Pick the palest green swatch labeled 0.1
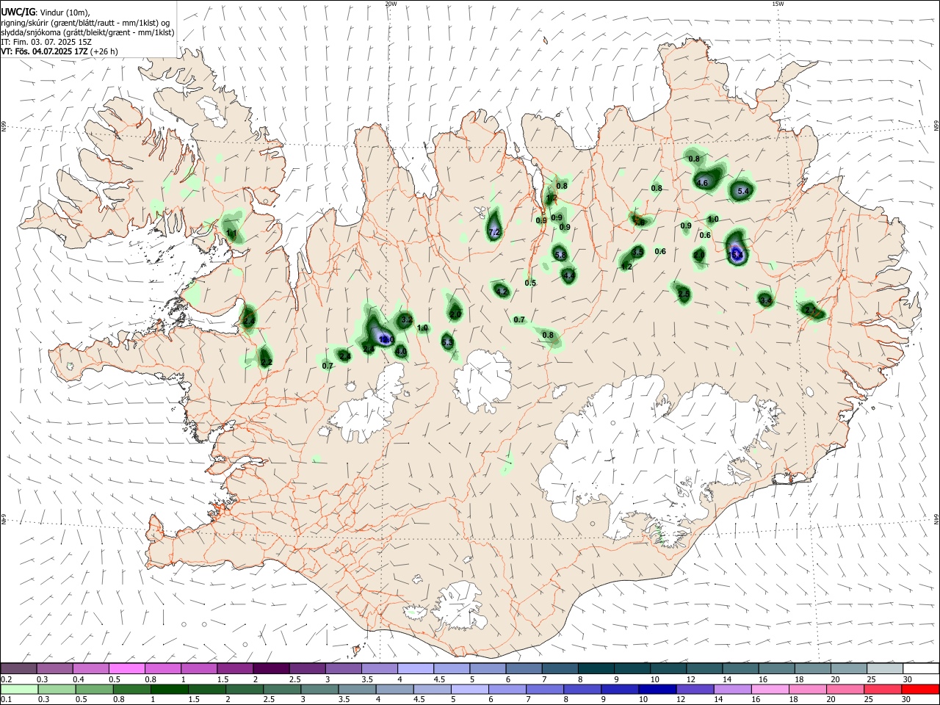The image size is (940, 705). (x=18, y=690)
